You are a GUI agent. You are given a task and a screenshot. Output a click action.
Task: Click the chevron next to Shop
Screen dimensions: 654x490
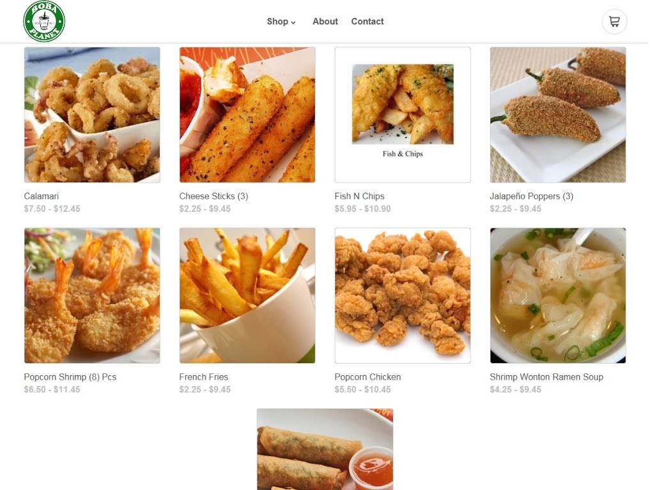[293, 22]
